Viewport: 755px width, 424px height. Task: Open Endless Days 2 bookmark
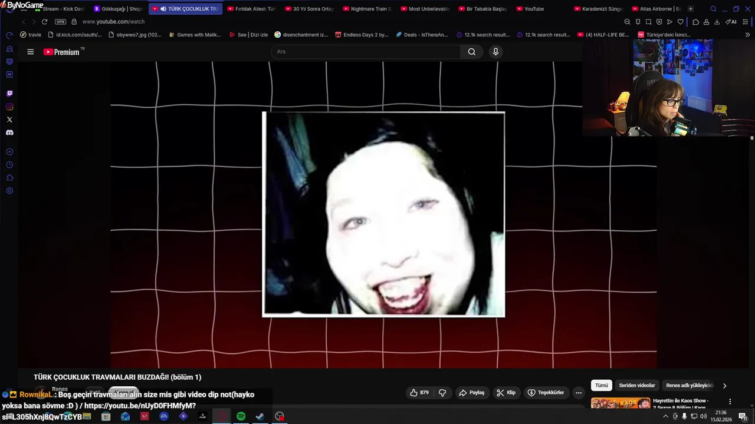[x=362, y=35]
